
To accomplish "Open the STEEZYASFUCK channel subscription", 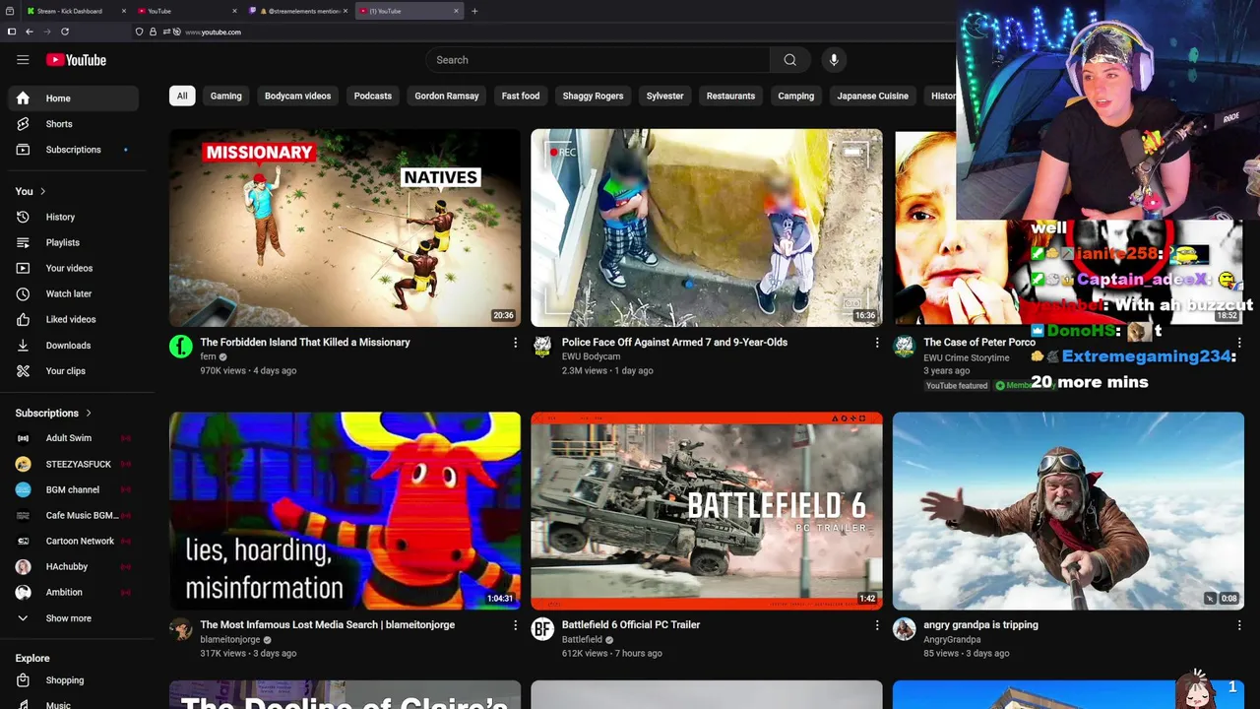I will (73, 464).
